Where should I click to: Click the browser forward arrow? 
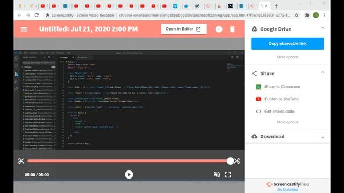[x=28, y=16]
